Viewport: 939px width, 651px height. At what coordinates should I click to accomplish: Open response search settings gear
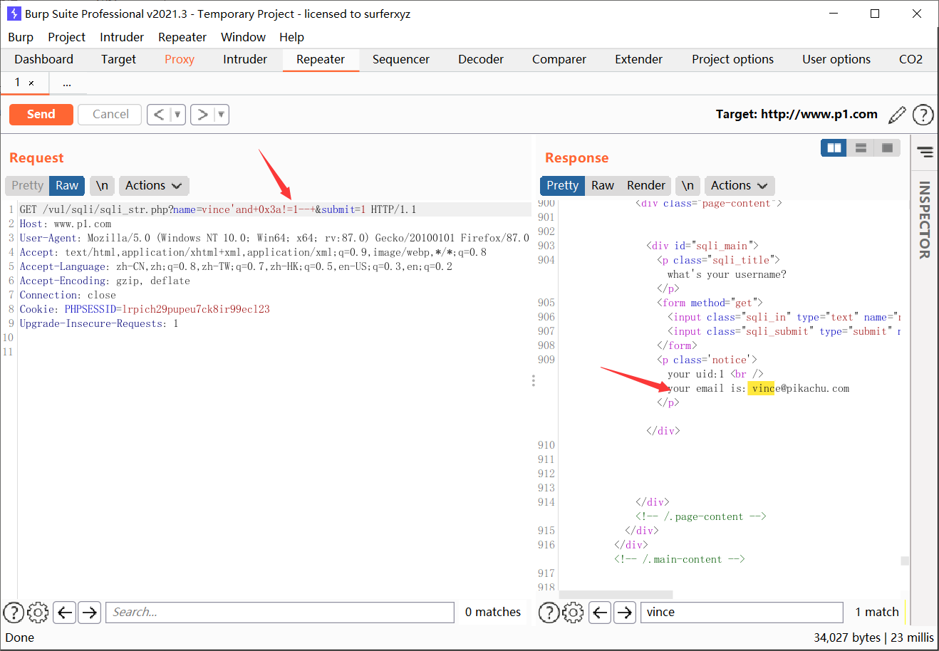click(573, 612)
